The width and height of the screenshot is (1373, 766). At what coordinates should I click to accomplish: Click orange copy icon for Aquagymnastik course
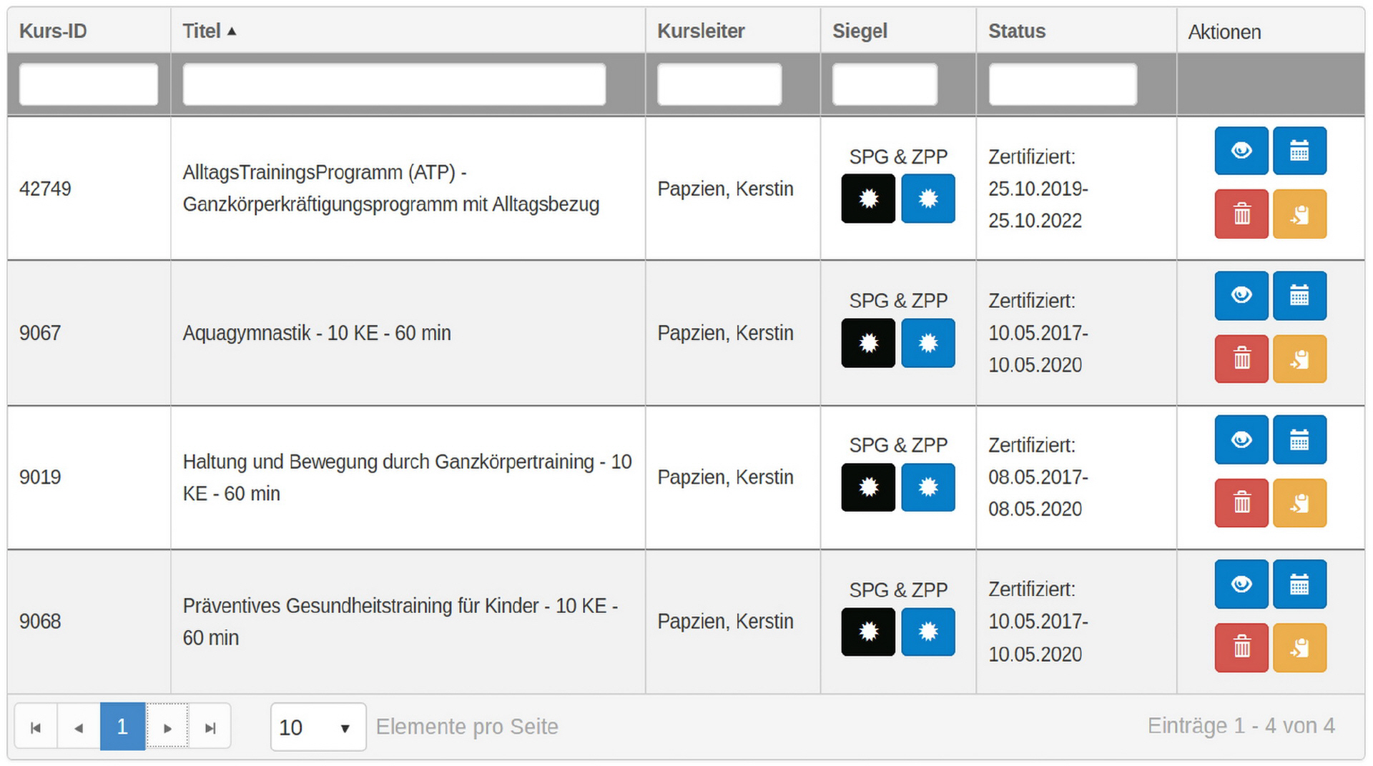click(x=1299, y=359)
